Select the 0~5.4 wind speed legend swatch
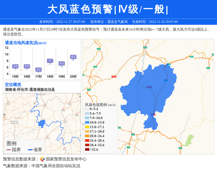Screen dimensions: 217x170 pyautogui.click(x=87, y=109)
